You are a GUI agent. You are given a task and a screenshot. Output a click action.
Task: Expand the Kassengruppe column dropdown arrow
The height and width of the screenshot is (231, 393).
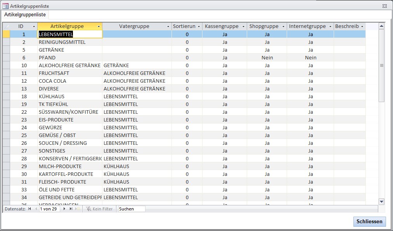point(243,26)
